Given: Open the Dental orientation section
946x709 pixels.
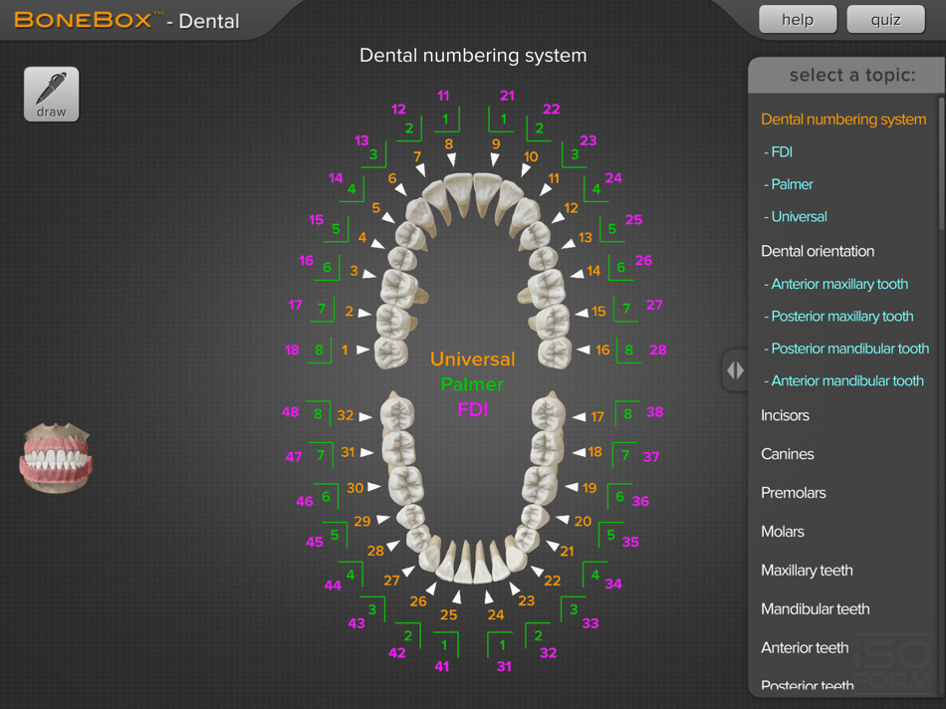Looking at the screenshot, I should pos(818,251).
